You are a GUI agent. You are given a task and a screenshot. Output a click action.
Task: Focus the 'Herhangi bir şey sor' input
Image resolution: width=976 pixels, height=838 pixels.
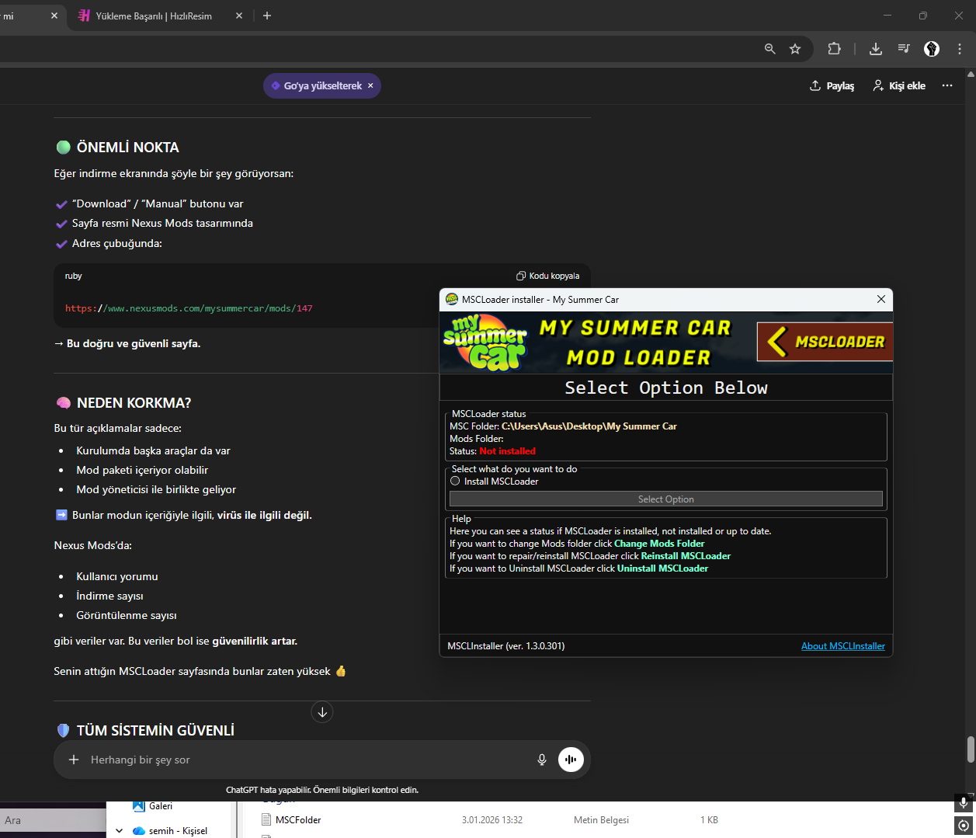(307, 760)
